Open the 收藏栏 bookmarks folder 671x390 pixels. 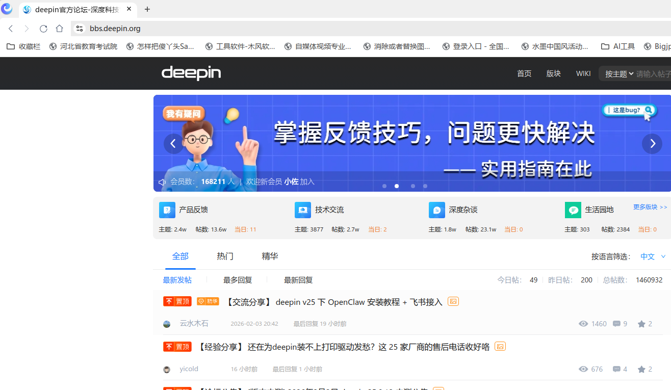(23, 46)
